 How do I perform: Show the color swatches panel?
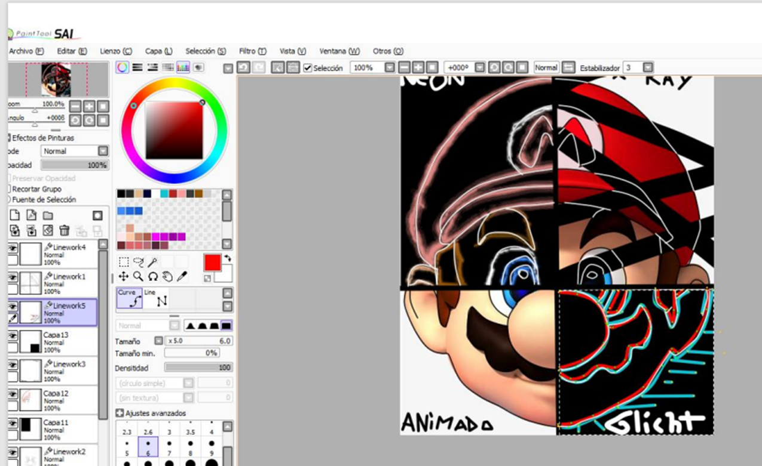(183, 67)
